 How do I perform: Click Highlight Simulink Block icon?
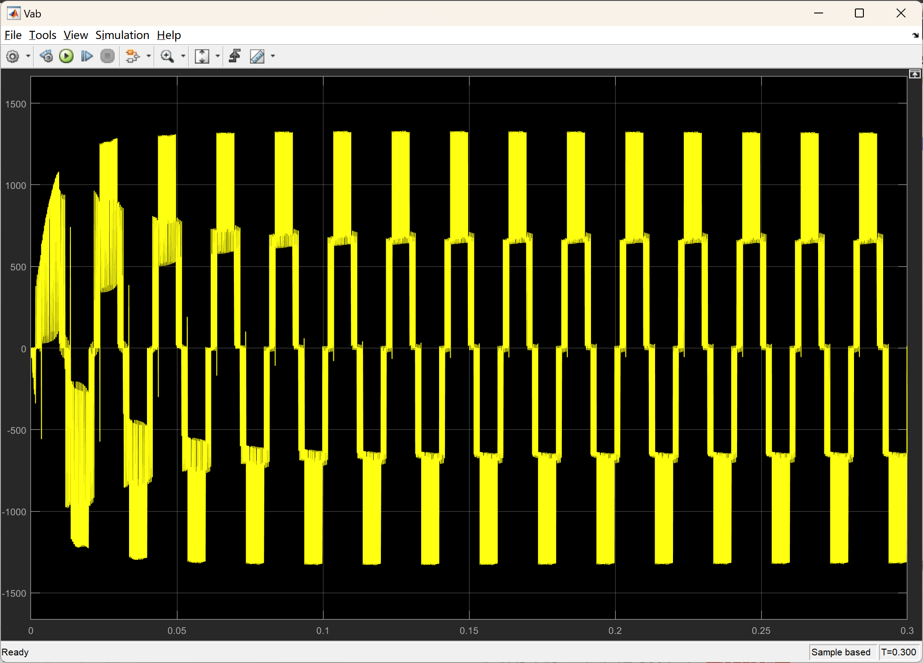pos(132,56)
